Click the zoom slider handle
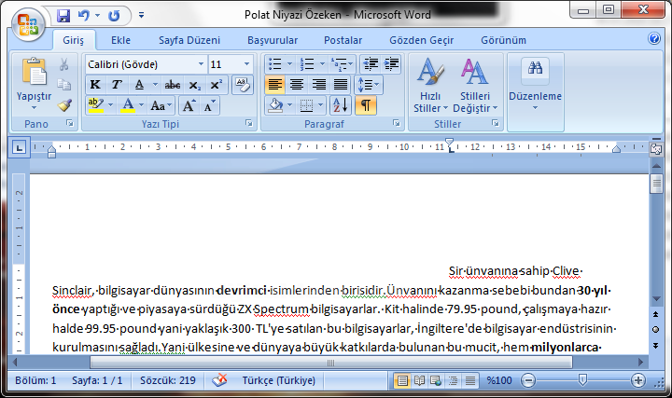The image size is (672, 398). (582, 379)
